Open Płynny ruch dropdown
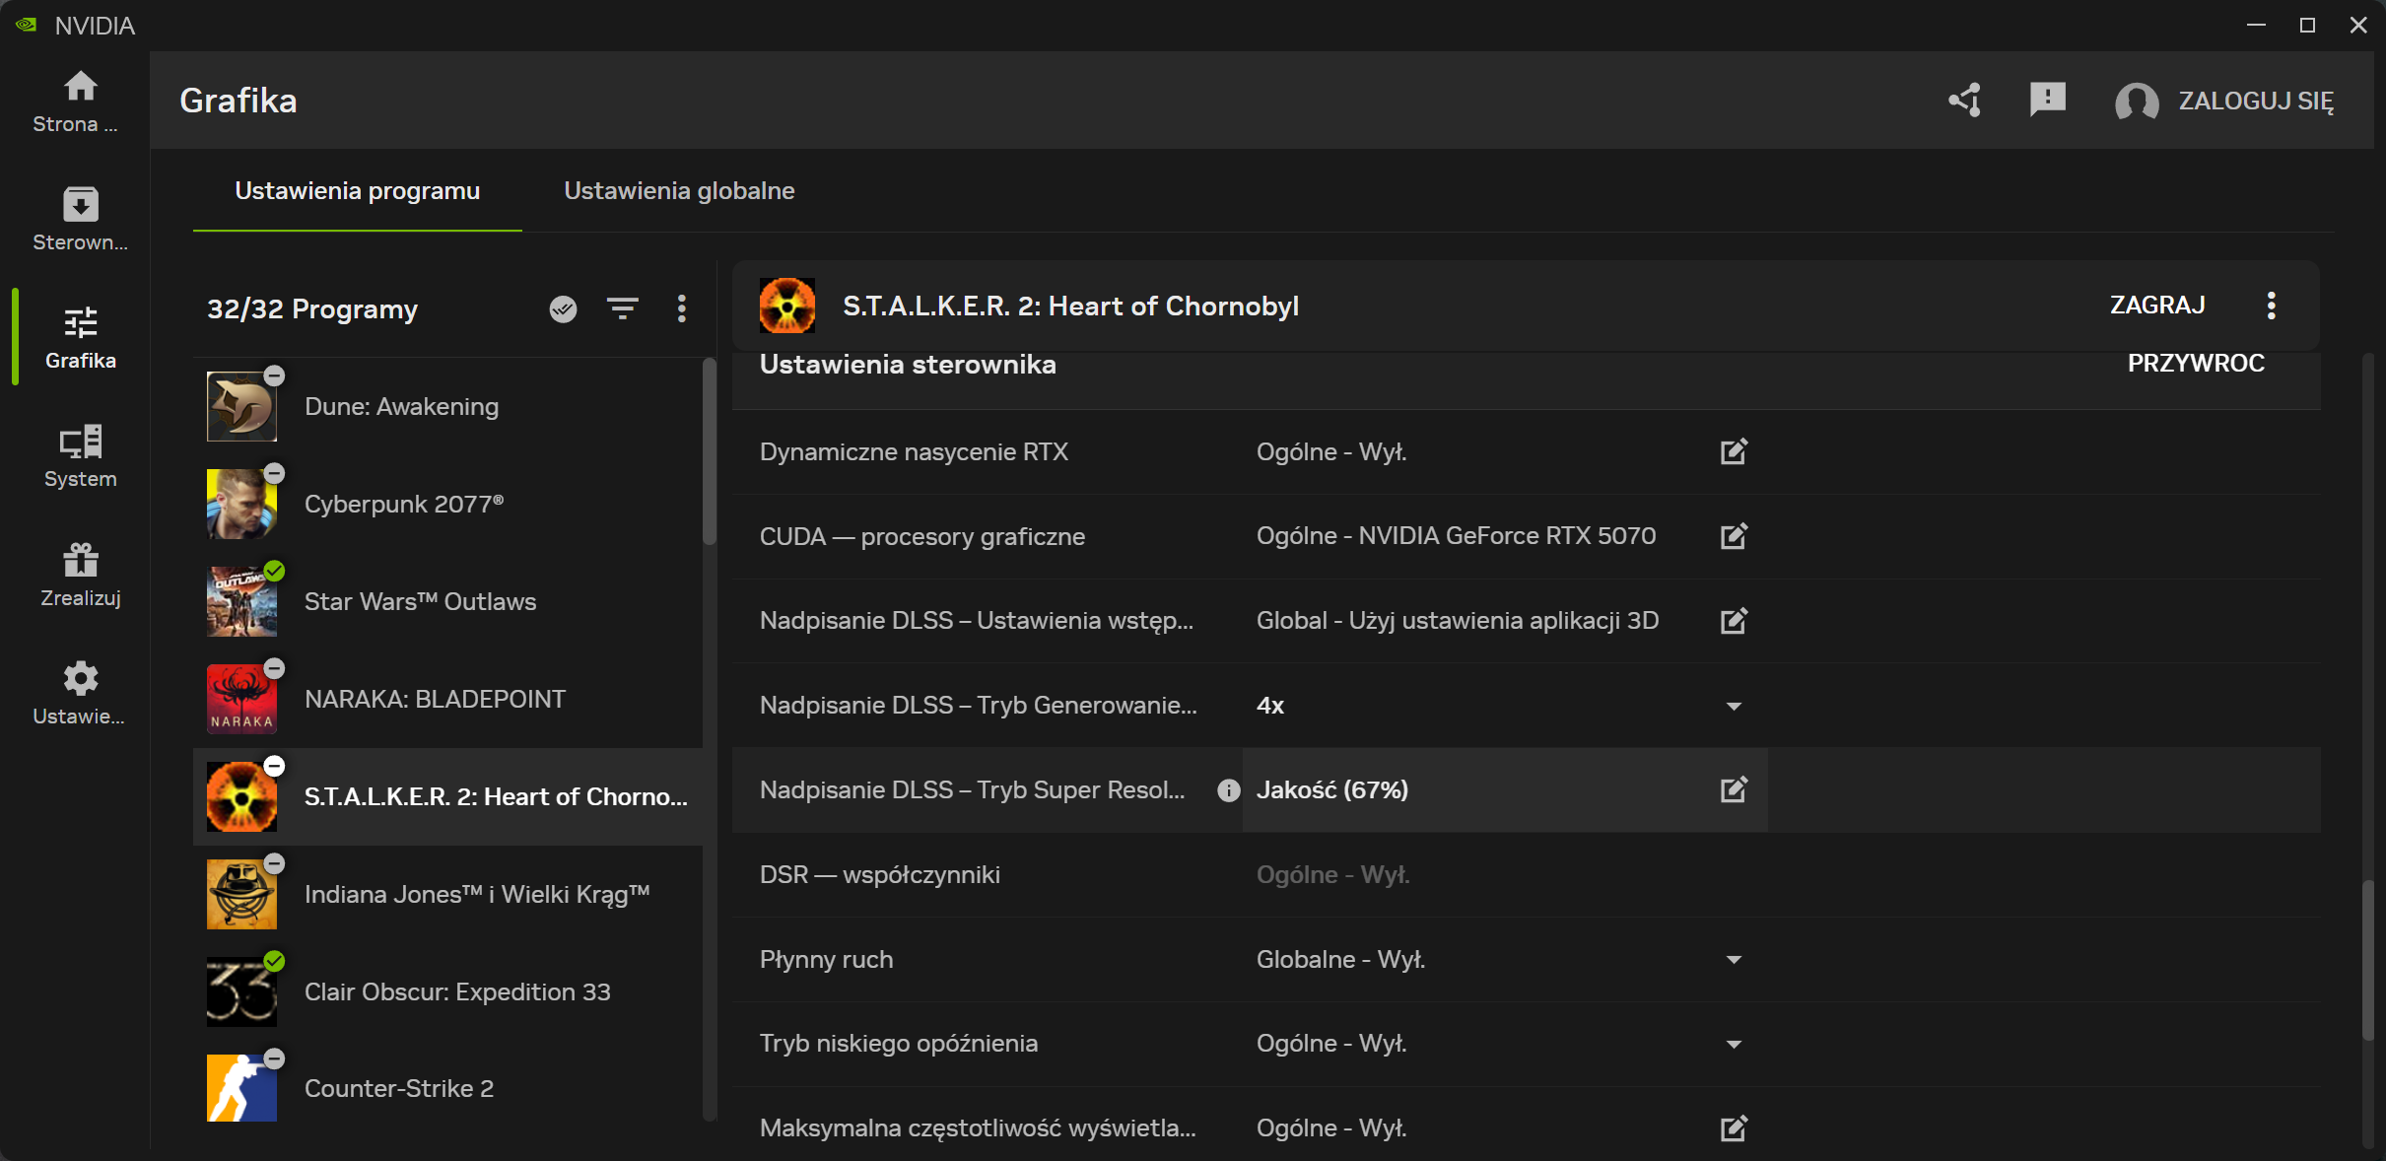The height and width of the screenshot is (1161, 2386). click(1734, 960)
